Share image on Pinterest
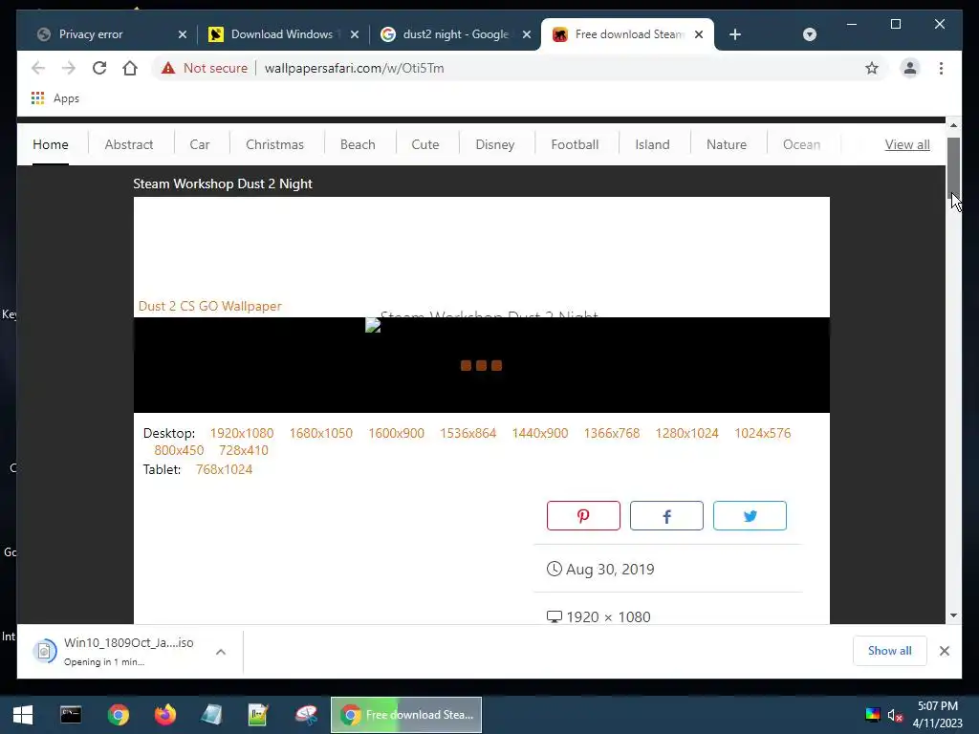979x734 pixels. coord(583,515)
